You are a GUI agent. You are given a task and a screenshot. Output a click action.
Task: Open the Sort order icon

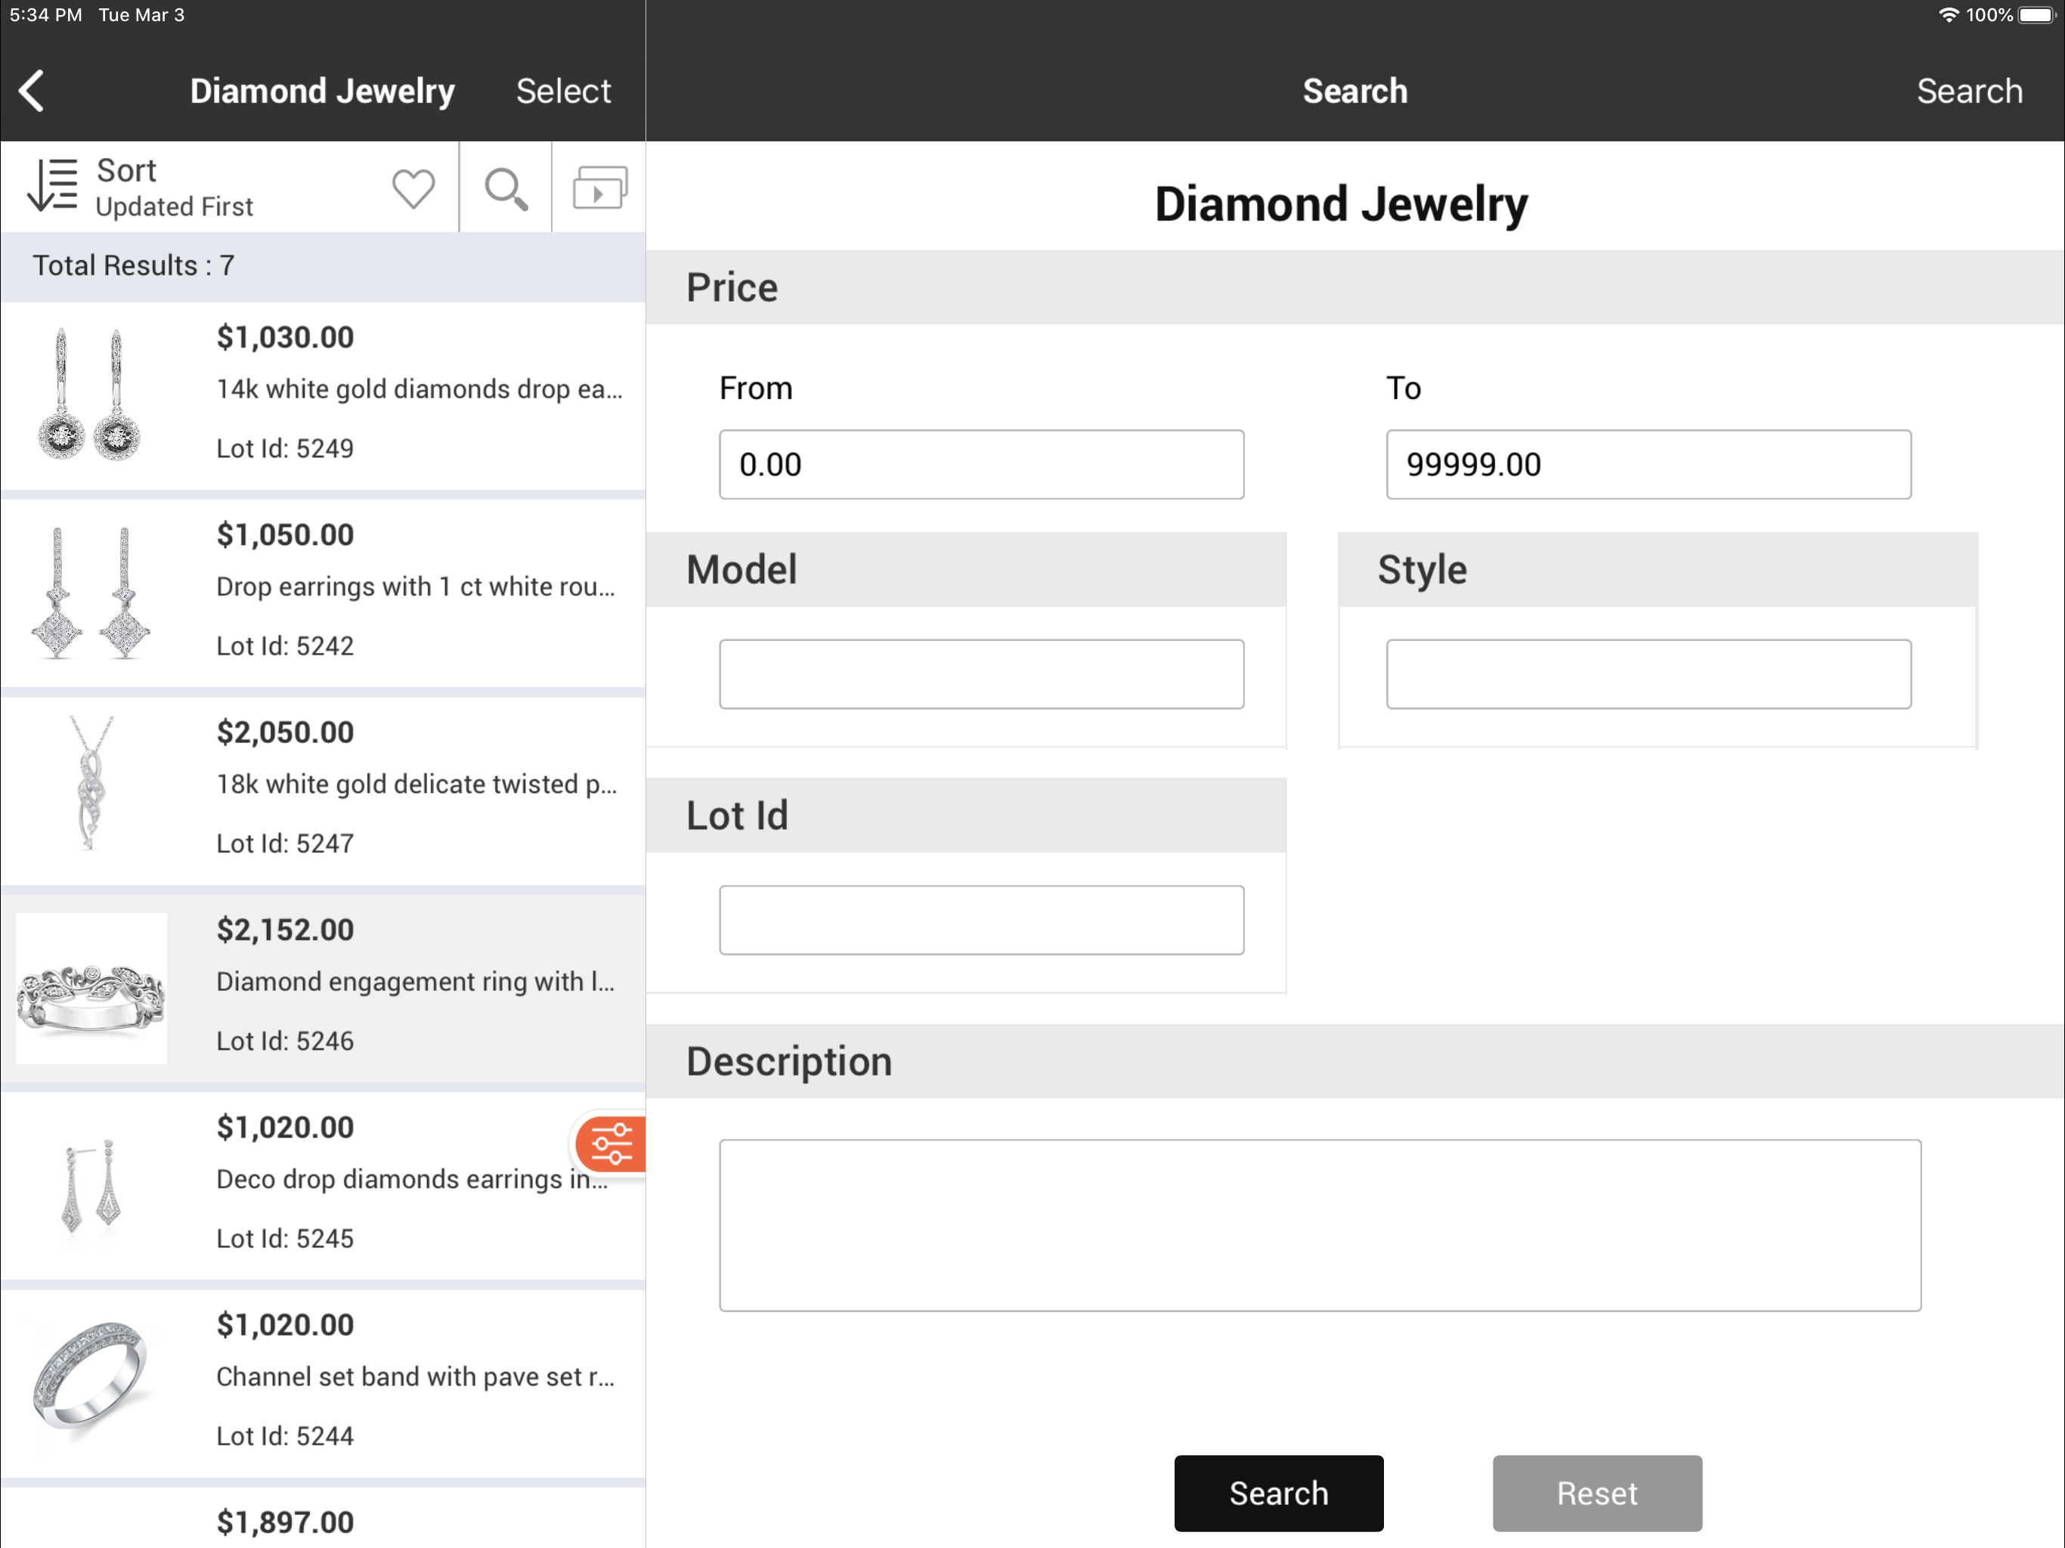click(x=52, y=185)
